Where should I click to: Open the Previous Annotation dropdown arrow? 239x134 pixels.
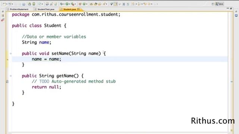click(142, 4)
